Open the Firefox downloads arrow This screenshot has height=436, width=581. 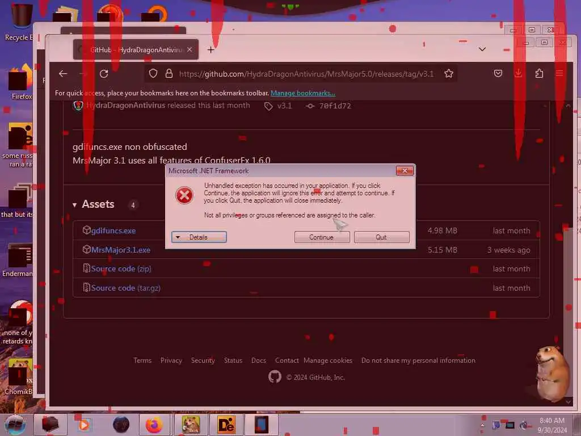(519, 73)
